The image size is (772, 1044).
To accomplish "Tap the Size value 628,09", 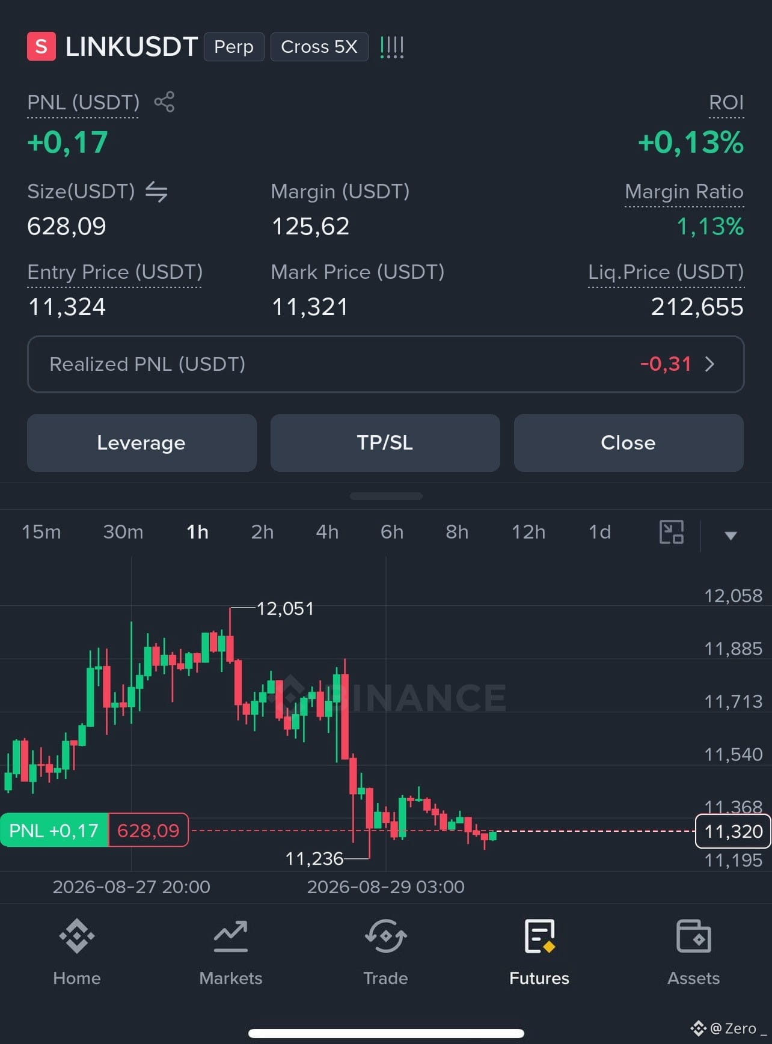I will click(x=67, y=227).
